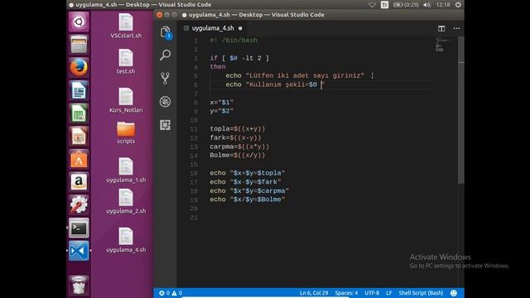Open the Extensions view

(166, 125)
